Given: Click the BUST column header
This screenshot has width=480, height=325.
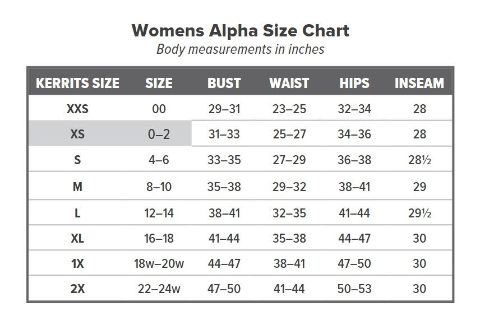Looking at the screenshot, I should tap(224, 83).
